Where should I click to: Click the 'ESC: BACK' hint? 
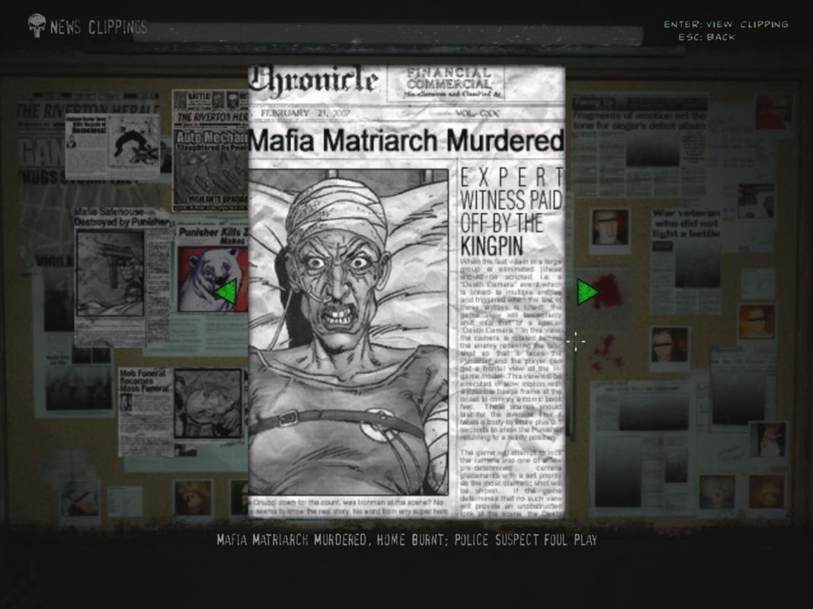click(x=707, y=37)
